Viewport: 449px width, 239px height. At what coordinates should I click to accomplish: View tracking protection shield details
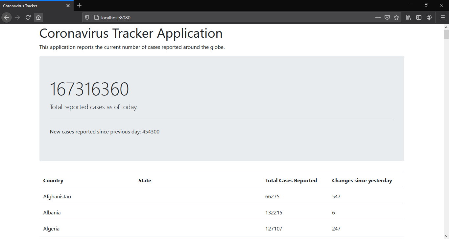(x=86, y=17)
